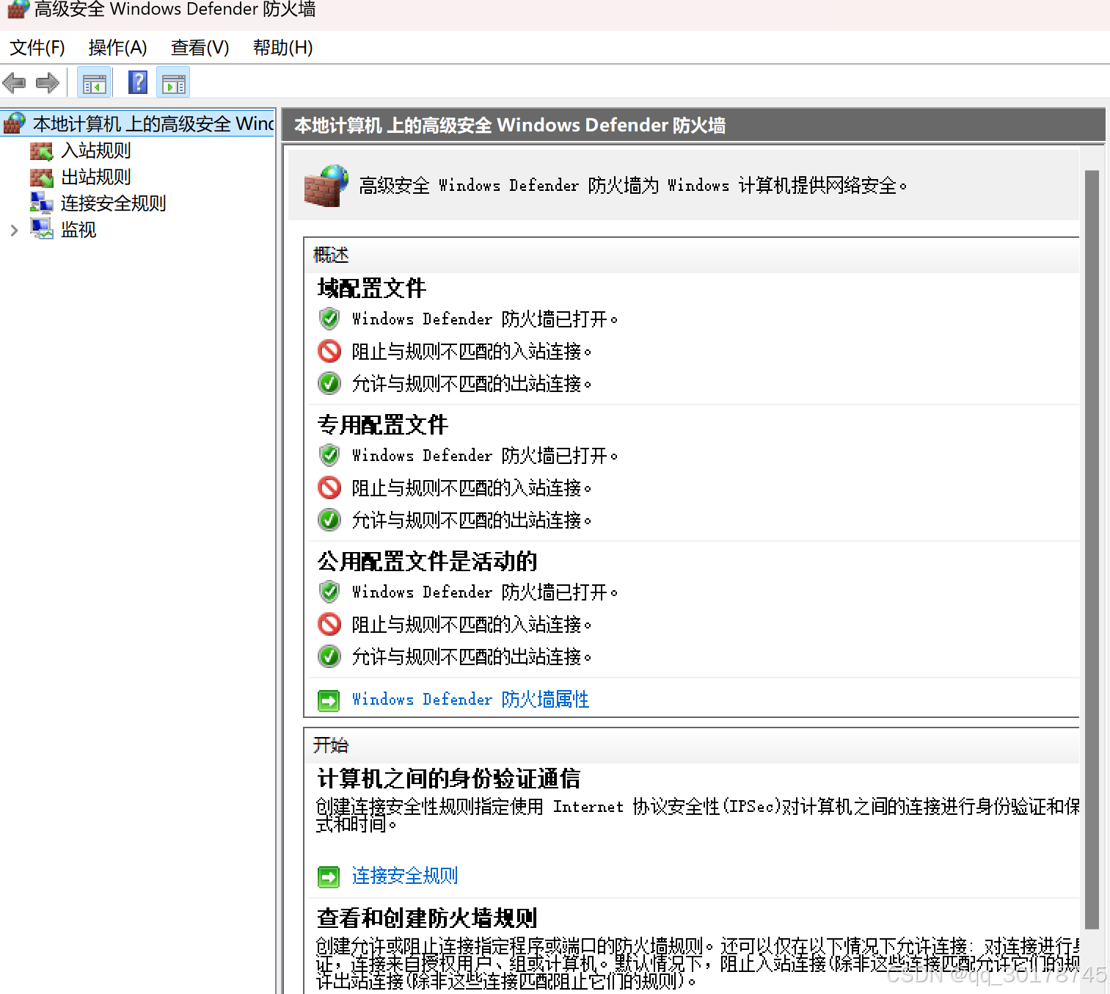The image size is (1110, 994).
Task: Click red block icon under 公用配置文件是活动的
Action: click(x=329, y=624)
